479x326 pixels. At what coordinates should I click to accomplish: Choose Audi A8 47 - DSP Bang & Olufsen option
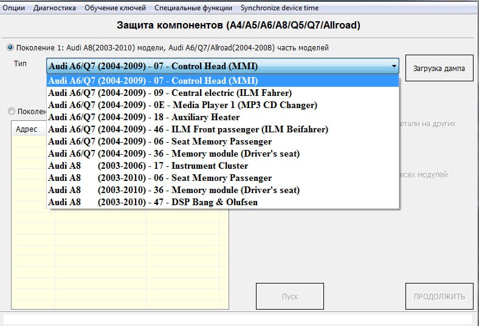click(x=222, y=202)
